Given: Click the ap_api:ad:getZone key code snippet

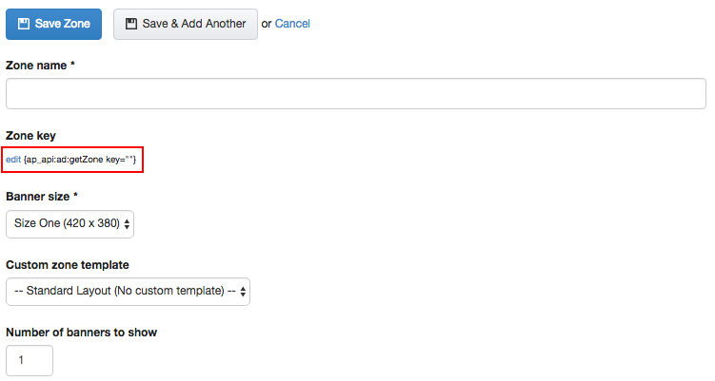Looking at the screenshot, I should point(80,160).
